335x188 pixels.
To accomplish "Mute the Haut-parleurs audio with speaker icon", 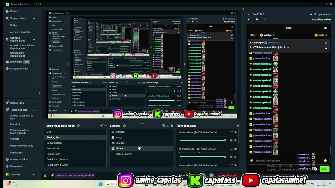I will click(x=231, y=140).
